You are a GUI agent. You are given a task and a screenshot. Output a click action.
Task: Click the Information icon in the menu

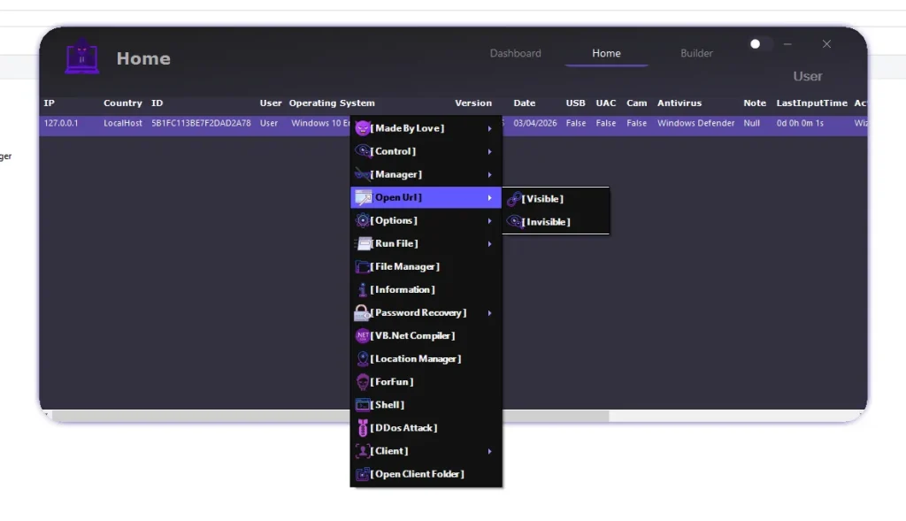coord(362,290)
